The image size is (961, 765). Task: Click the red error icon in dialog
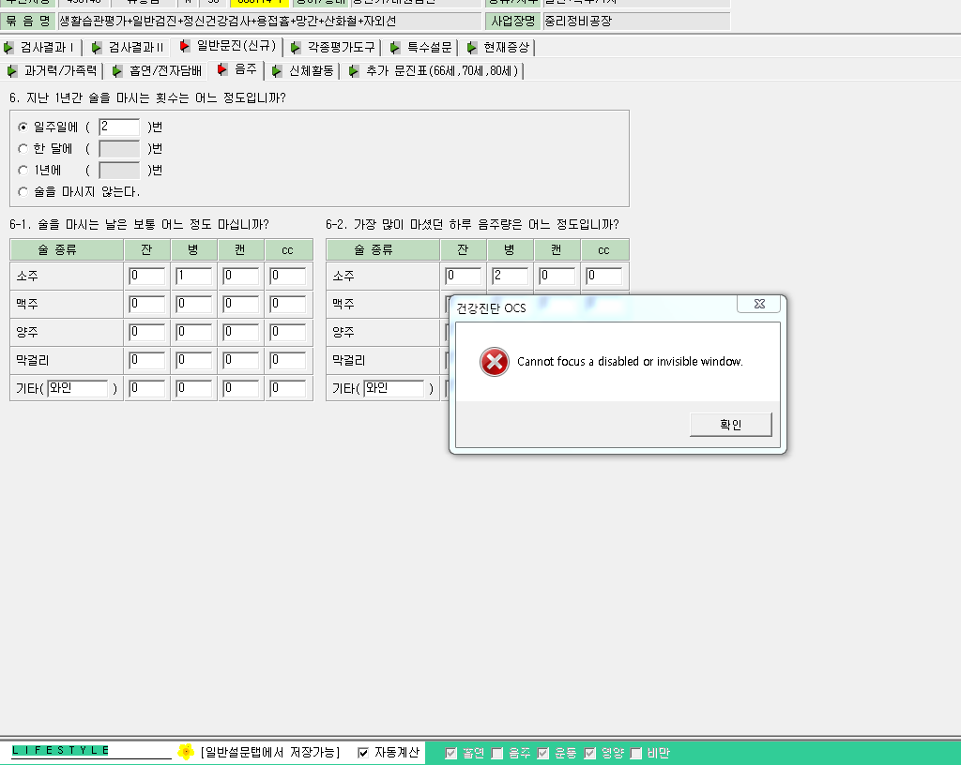[494, 362]
